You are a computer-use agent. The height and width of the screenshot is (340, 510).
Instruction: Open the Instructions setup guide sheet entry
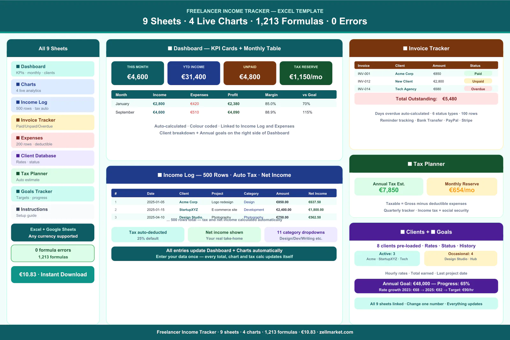pyautogui.click(x=53, y=212)
